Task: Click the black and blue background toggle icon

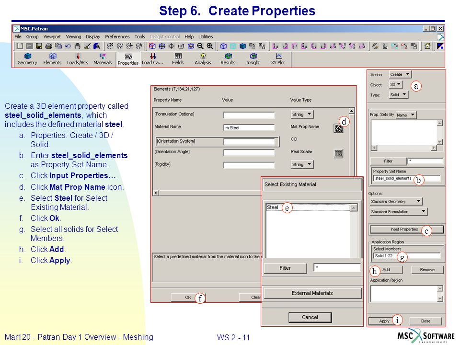Action: click(x=440, y=46)
